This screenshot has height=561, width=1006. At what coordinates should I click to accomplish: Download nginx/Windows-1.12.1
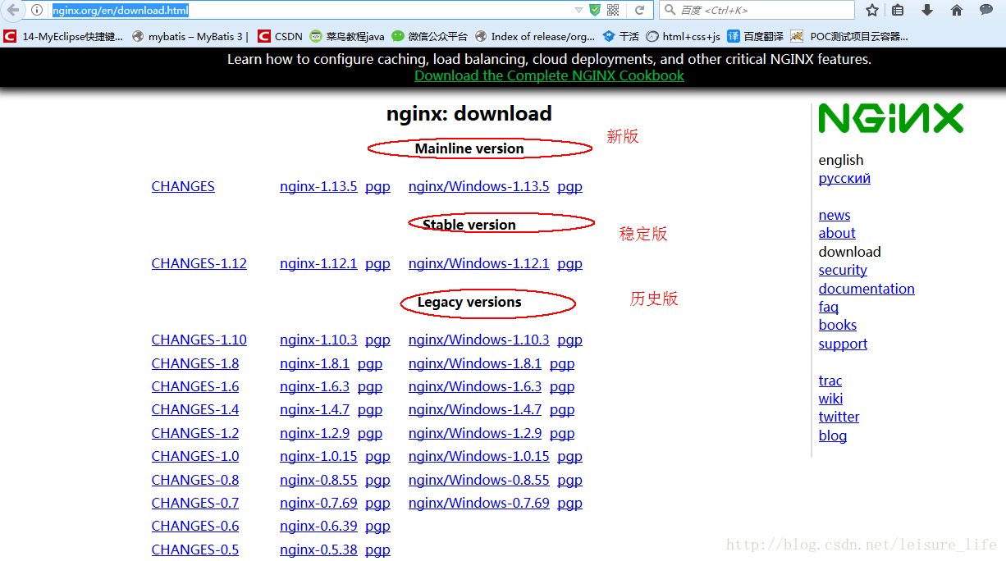pyautogui.click(x=479, y=263)
